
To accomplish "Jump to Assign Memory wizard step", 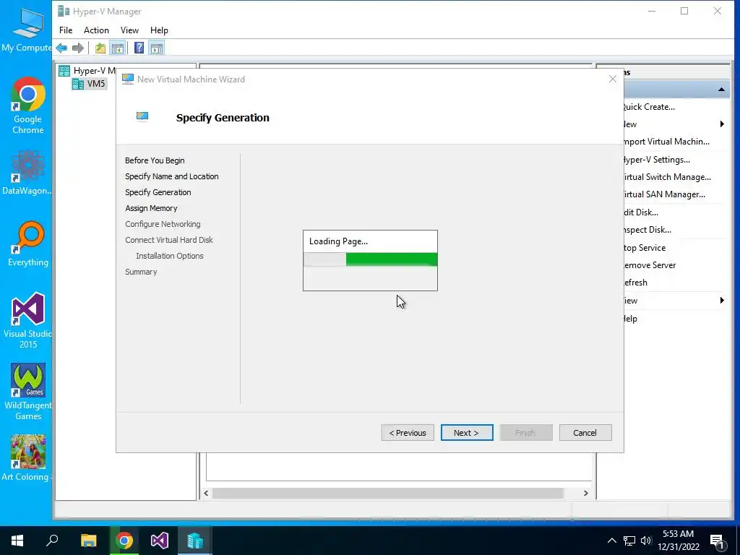I will pyautogui.click(x=151, y=208).
